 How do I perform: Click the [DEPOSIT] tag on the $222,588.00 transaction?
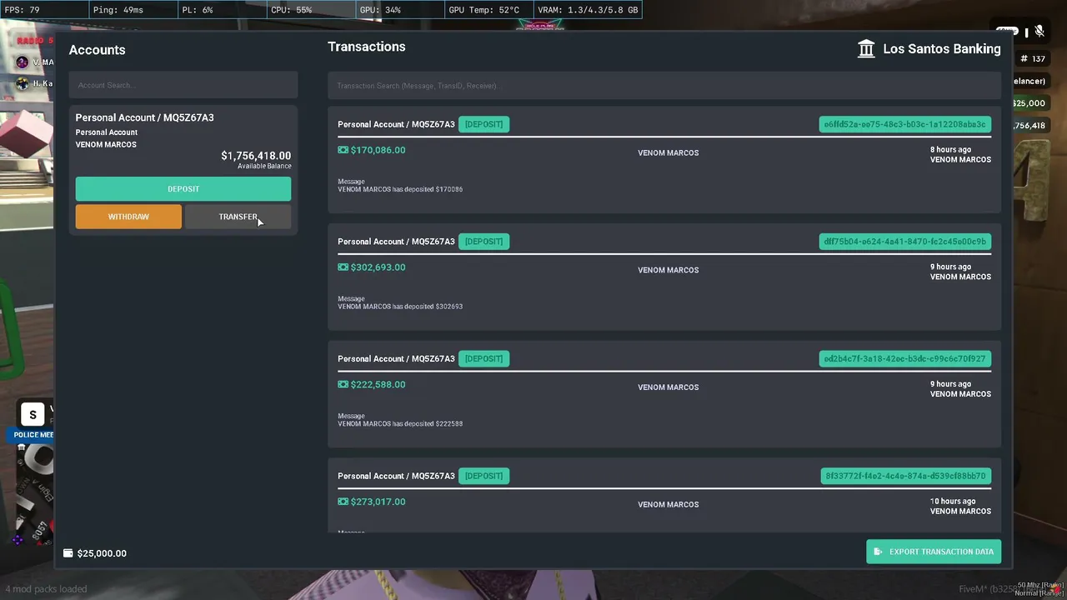tap(483, 359)
